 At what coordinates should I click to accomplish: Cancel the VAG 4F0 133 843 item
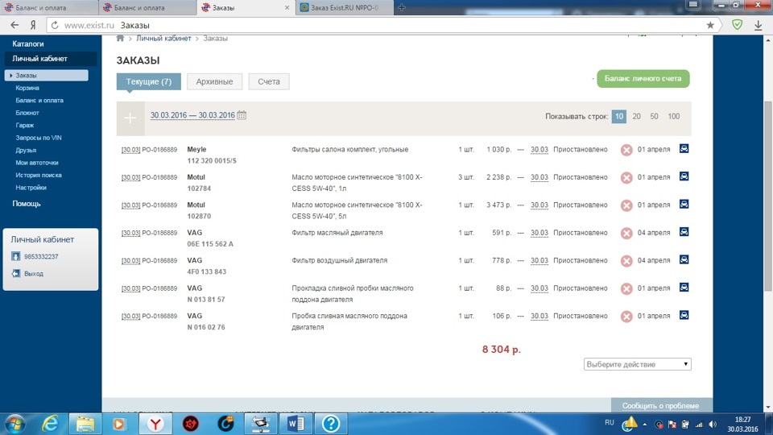[x=626, y=261]
